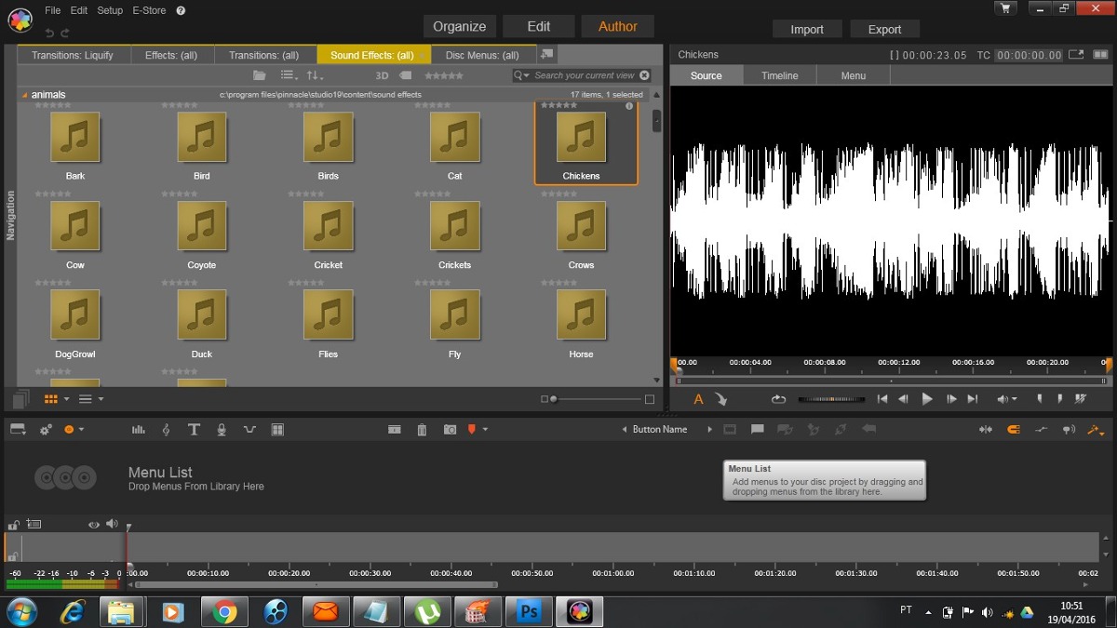
Task: Click the send to timeline arrow
Action: (721, 399)
